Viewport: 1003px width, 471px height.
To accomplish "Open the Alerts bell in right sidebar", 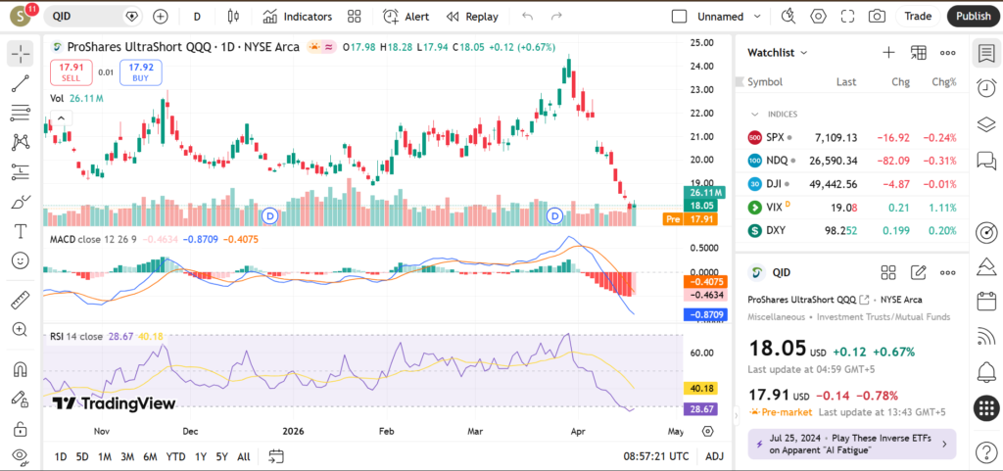I will click(x=986, y=372).
